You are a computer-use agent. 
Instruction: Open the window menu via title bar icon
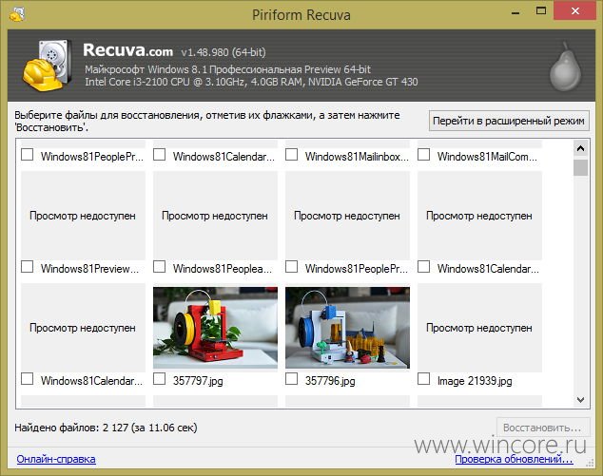pyautogui.click(x=16, y=14)
